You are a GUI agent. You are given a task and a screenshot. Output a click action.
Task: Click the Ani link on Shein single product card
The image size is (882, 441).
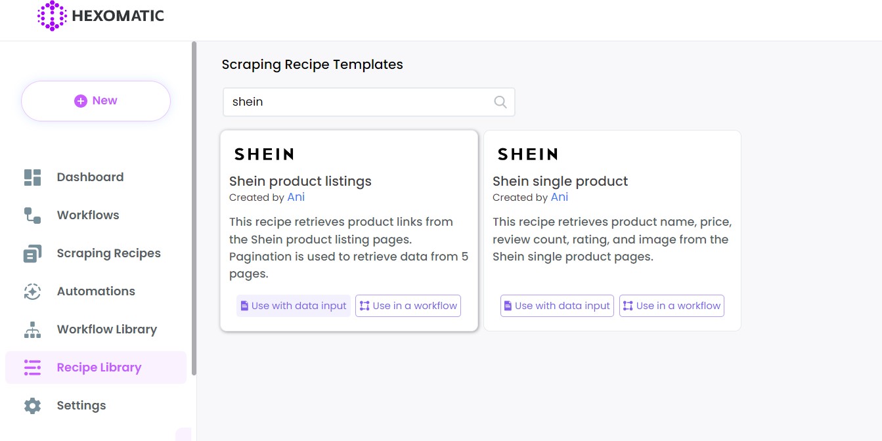559,197
